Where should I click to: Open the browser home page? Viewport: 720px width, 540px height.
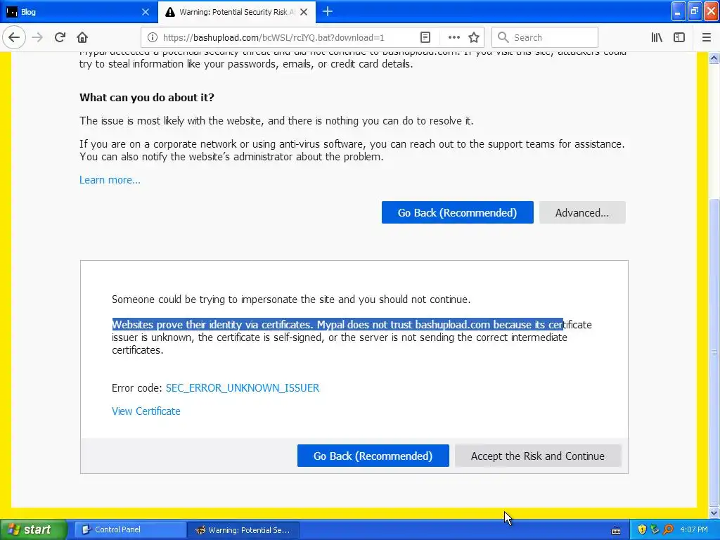tap(82, 38)
